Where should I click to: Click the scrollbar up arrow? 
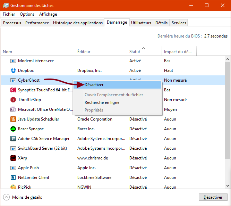[228, 59]
